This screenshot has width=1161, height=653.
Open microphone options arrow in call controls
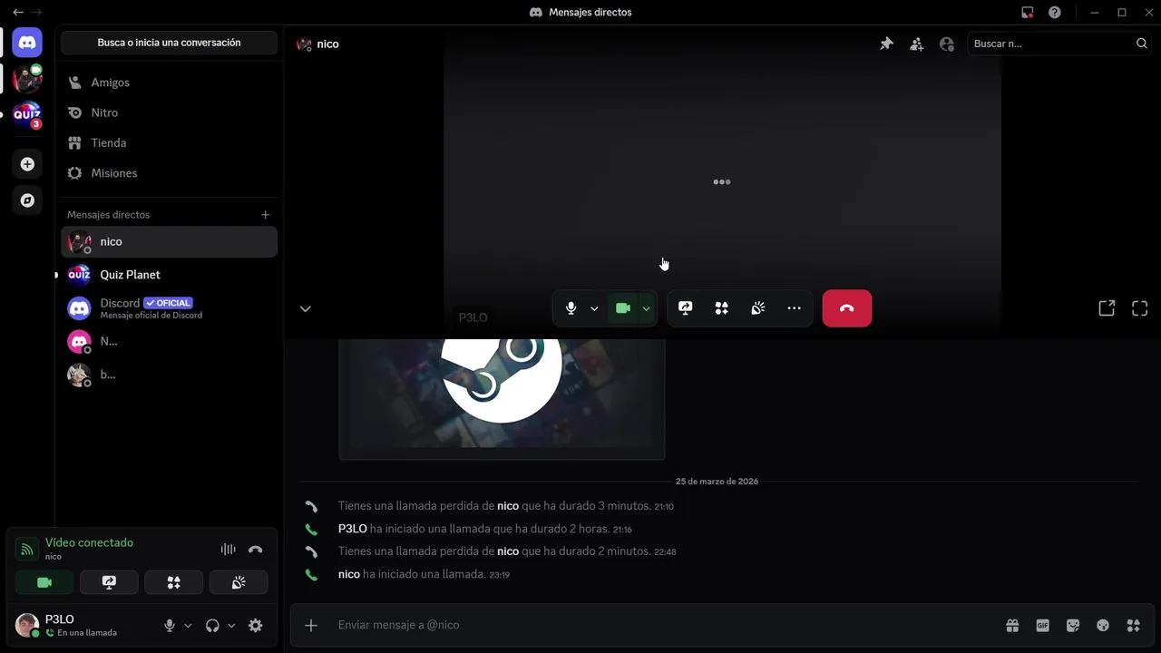[594, 308]
